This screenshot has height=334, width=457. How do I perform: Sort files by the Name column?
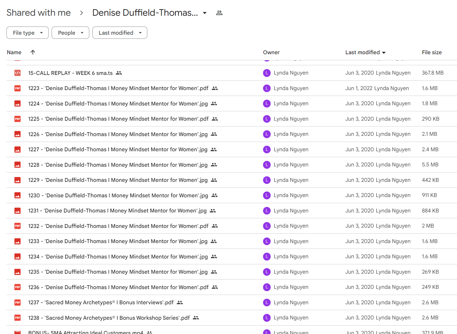pos(14,52)
